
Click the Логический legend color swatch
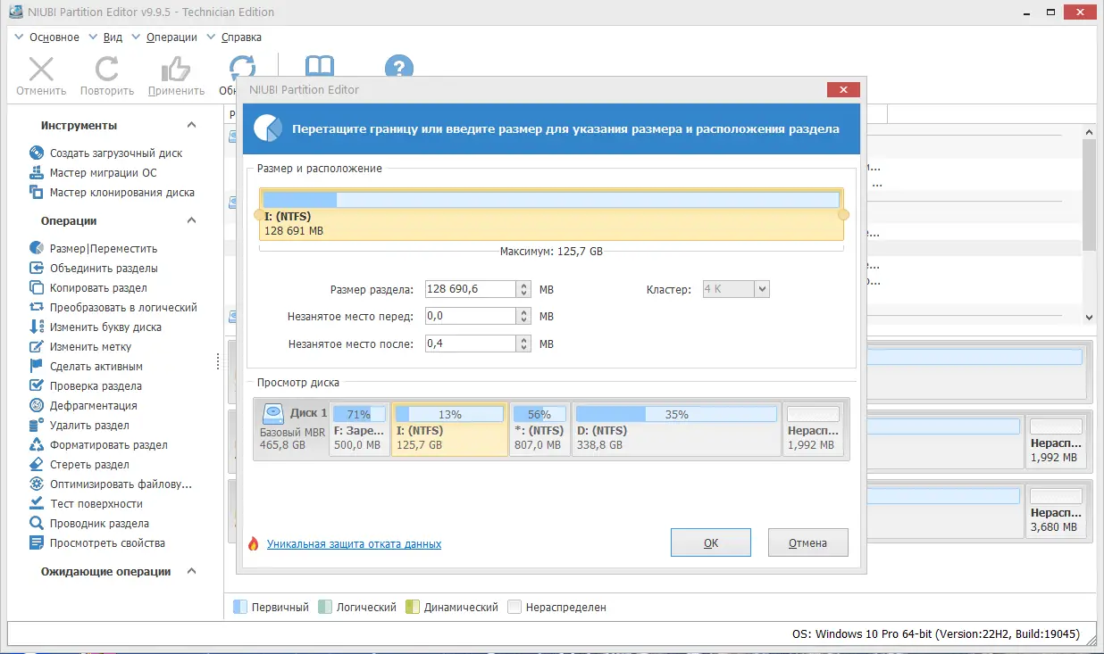[325, 608]
